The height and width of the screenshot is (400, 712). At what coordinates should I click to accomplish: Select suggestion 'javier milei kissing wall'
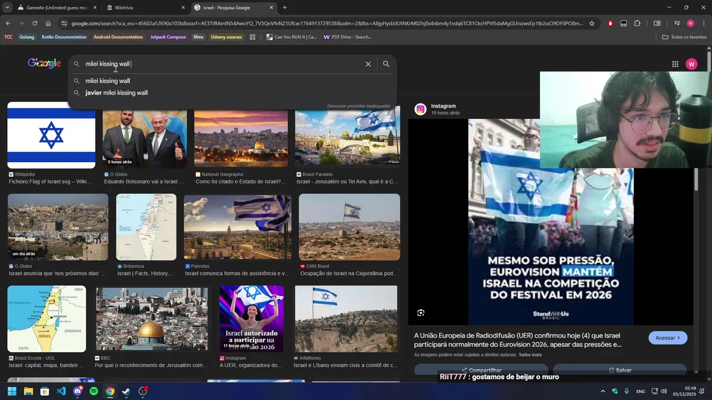233,93
